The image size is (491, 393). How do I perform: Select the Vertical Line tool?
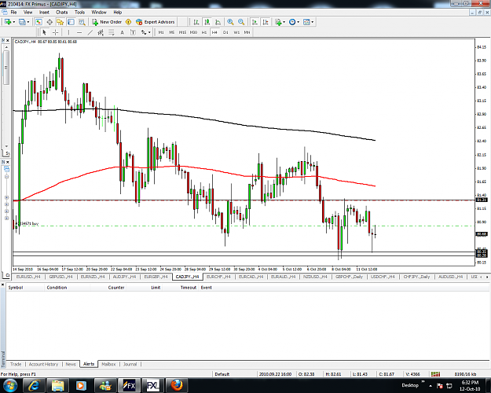[x=68, y=32]
